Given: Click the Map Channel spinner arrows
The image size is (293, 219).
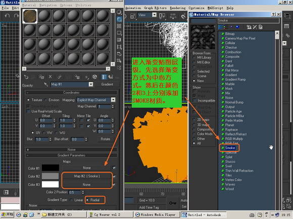Looking at the screenshot, I should [x=113, y=107].
